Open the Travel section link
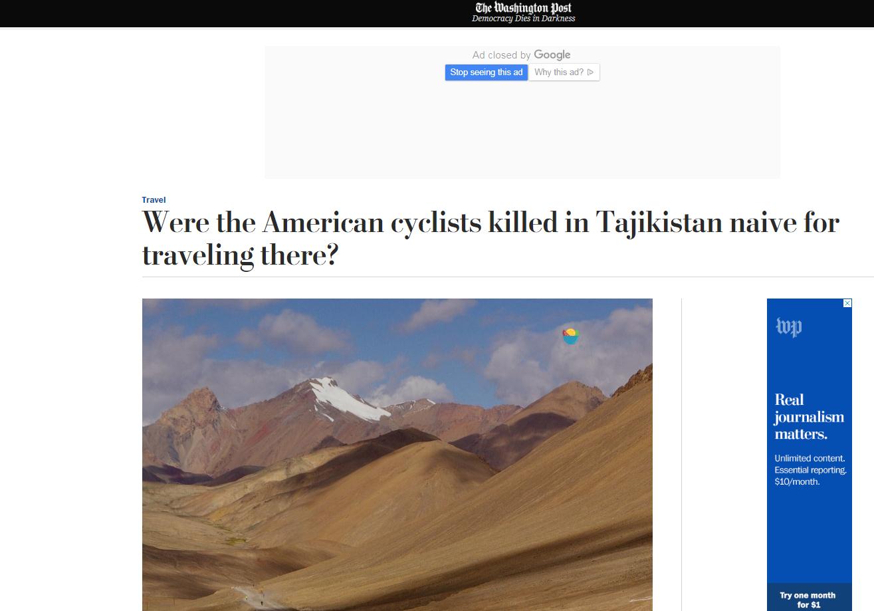874x611 pixels. tap(154, 200)
